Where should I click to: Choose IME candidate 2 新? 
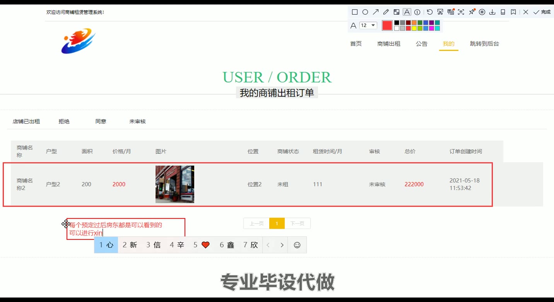click(130, 245)
